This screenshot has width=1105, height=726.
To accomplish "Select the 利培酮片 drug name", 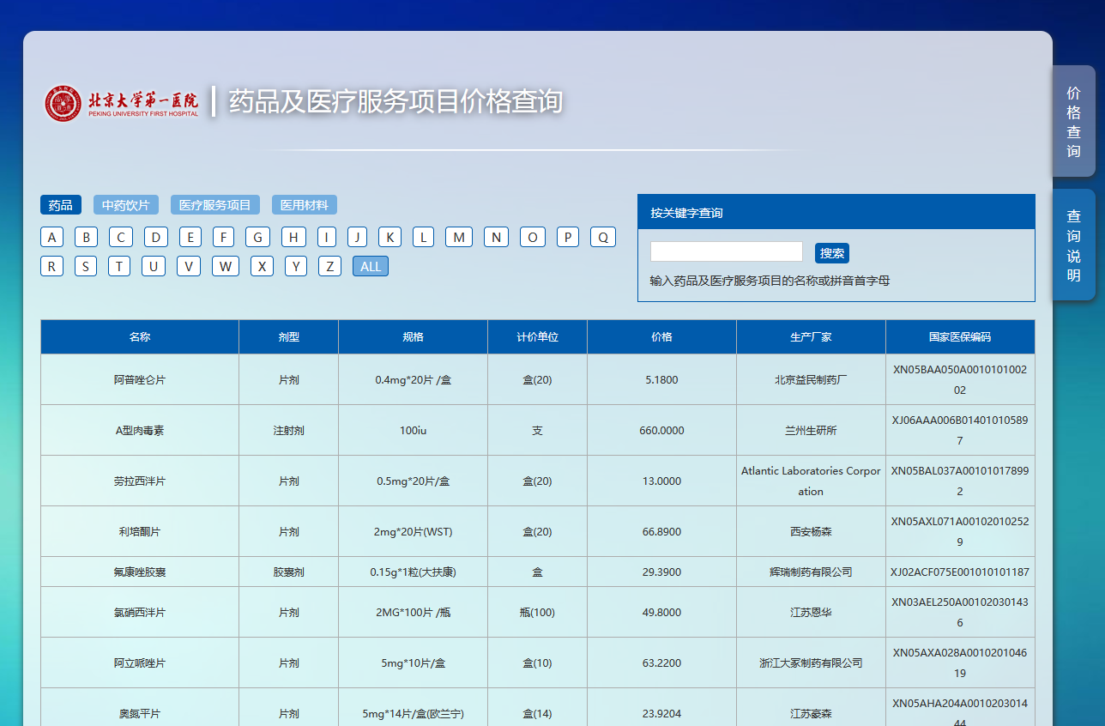I will click(140, 531).
